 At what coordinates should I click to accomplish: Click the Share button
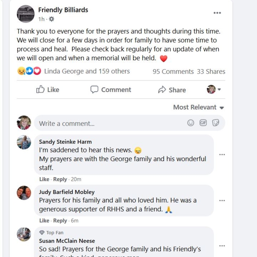172,90
